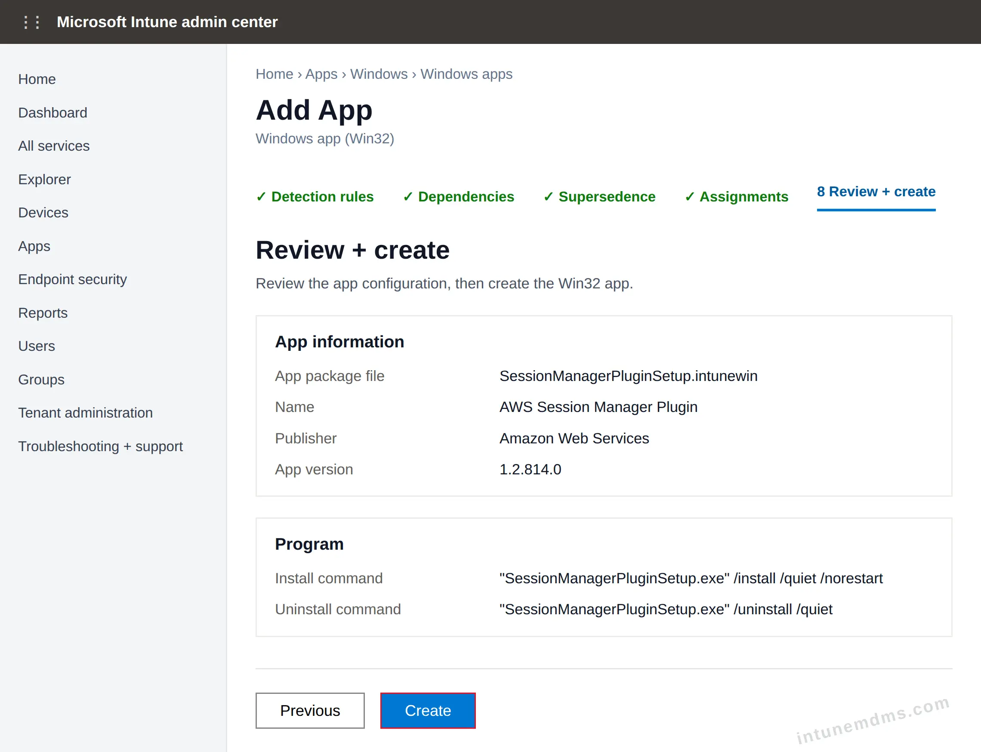Click the Install command label

329,579
